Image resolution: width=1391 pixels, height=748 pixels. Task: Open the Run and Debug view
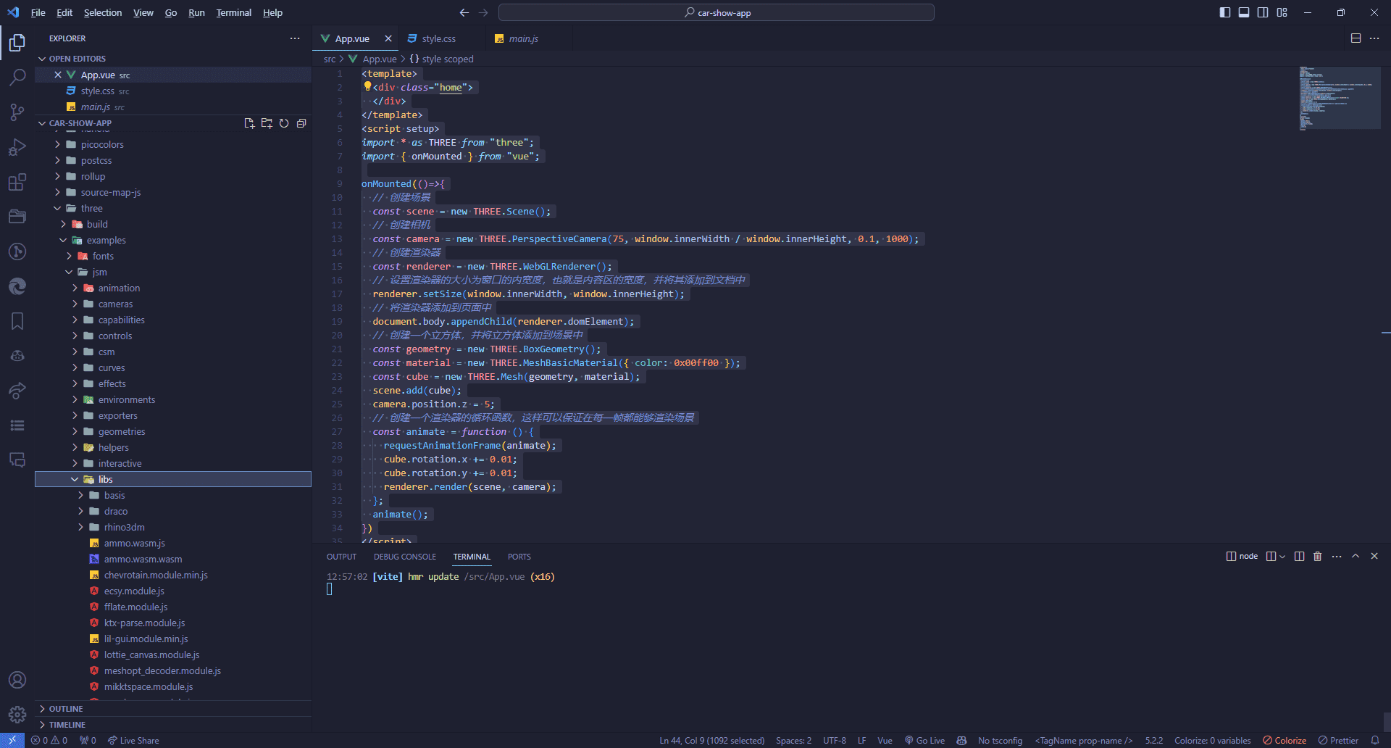pos(17,147)
